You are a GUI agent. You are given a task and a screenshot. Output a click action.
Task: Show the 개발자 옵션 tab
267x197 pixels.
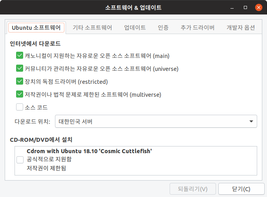coord(241,27)
